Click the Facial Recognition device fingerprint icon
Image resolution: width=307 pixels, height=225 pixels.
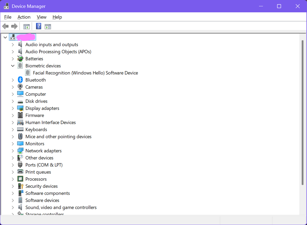pos(28,73)
